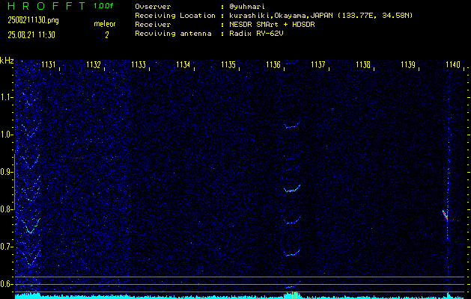Click the 0.7 kHz axis label
Screen dimensions: 471x299
pyautogui.click(x=6, y=247)
